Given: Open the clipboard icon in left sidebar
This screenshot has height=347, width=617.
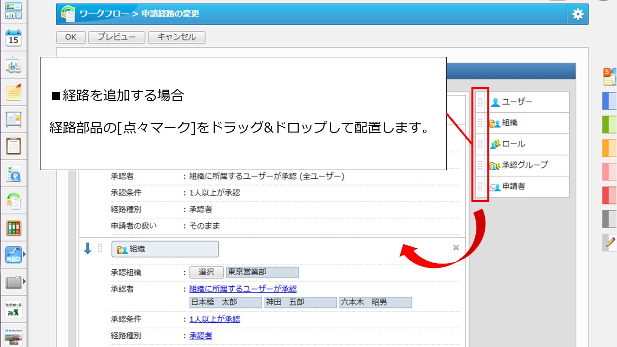Looking at the screenshot, I should coord(13,146).
